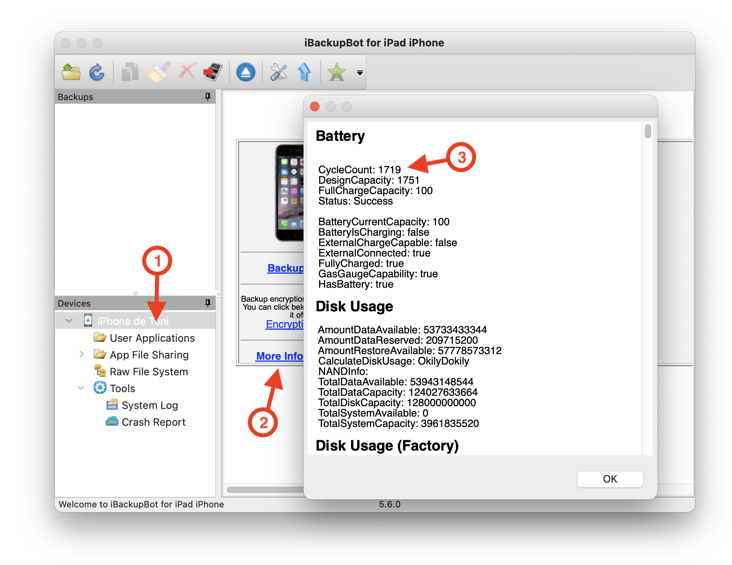Screen dimensions: 732x565
Task: Click the Devices panel header
Action: [x=135, y=303]
